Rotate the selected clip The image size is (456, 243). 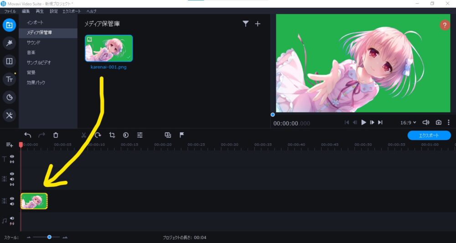pos(98,135)
